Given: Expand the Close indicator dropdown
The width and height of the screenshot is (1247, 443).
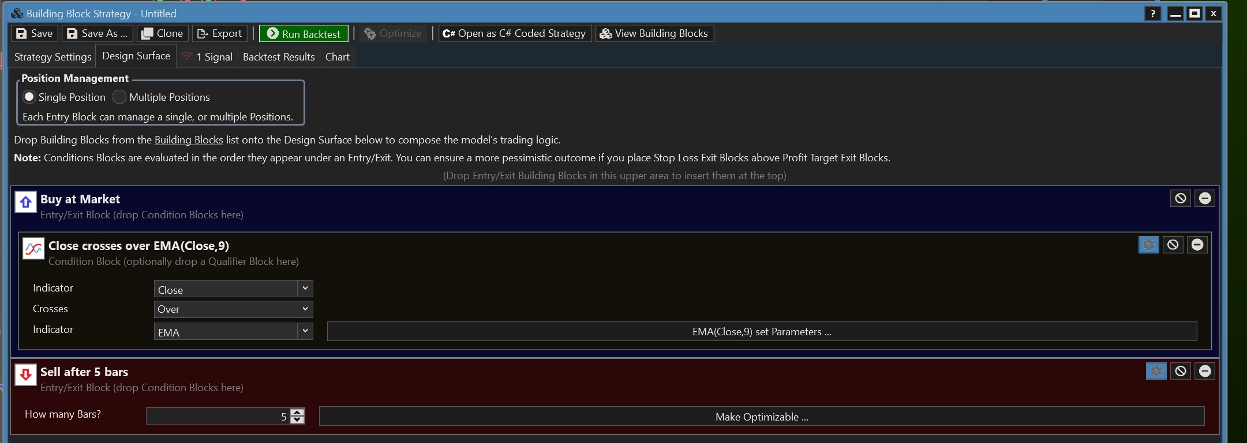Looking at the screenshot, I should (305, 289).
